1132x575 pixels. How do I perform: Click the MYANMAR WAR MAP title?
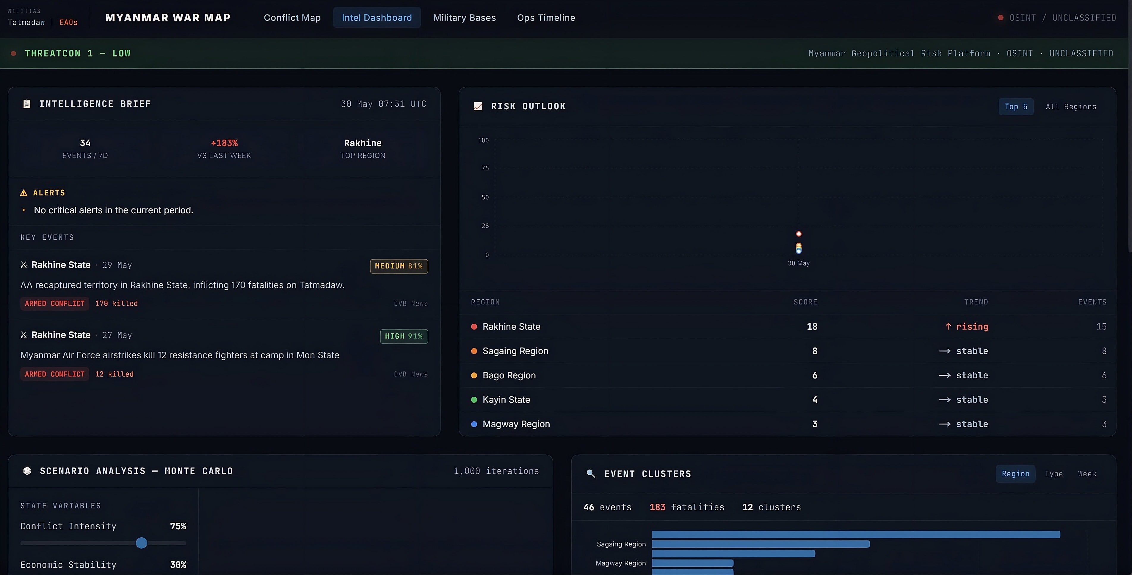click(x=168, y=18)
